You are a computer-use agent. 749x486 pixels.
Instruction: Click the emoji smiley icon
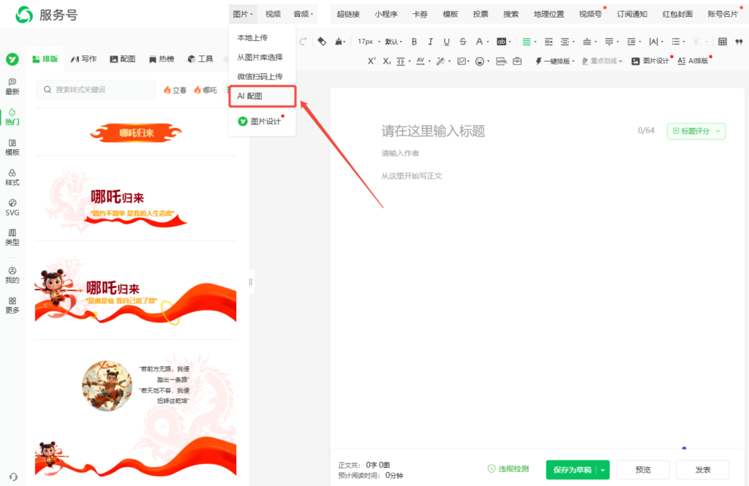480,61
